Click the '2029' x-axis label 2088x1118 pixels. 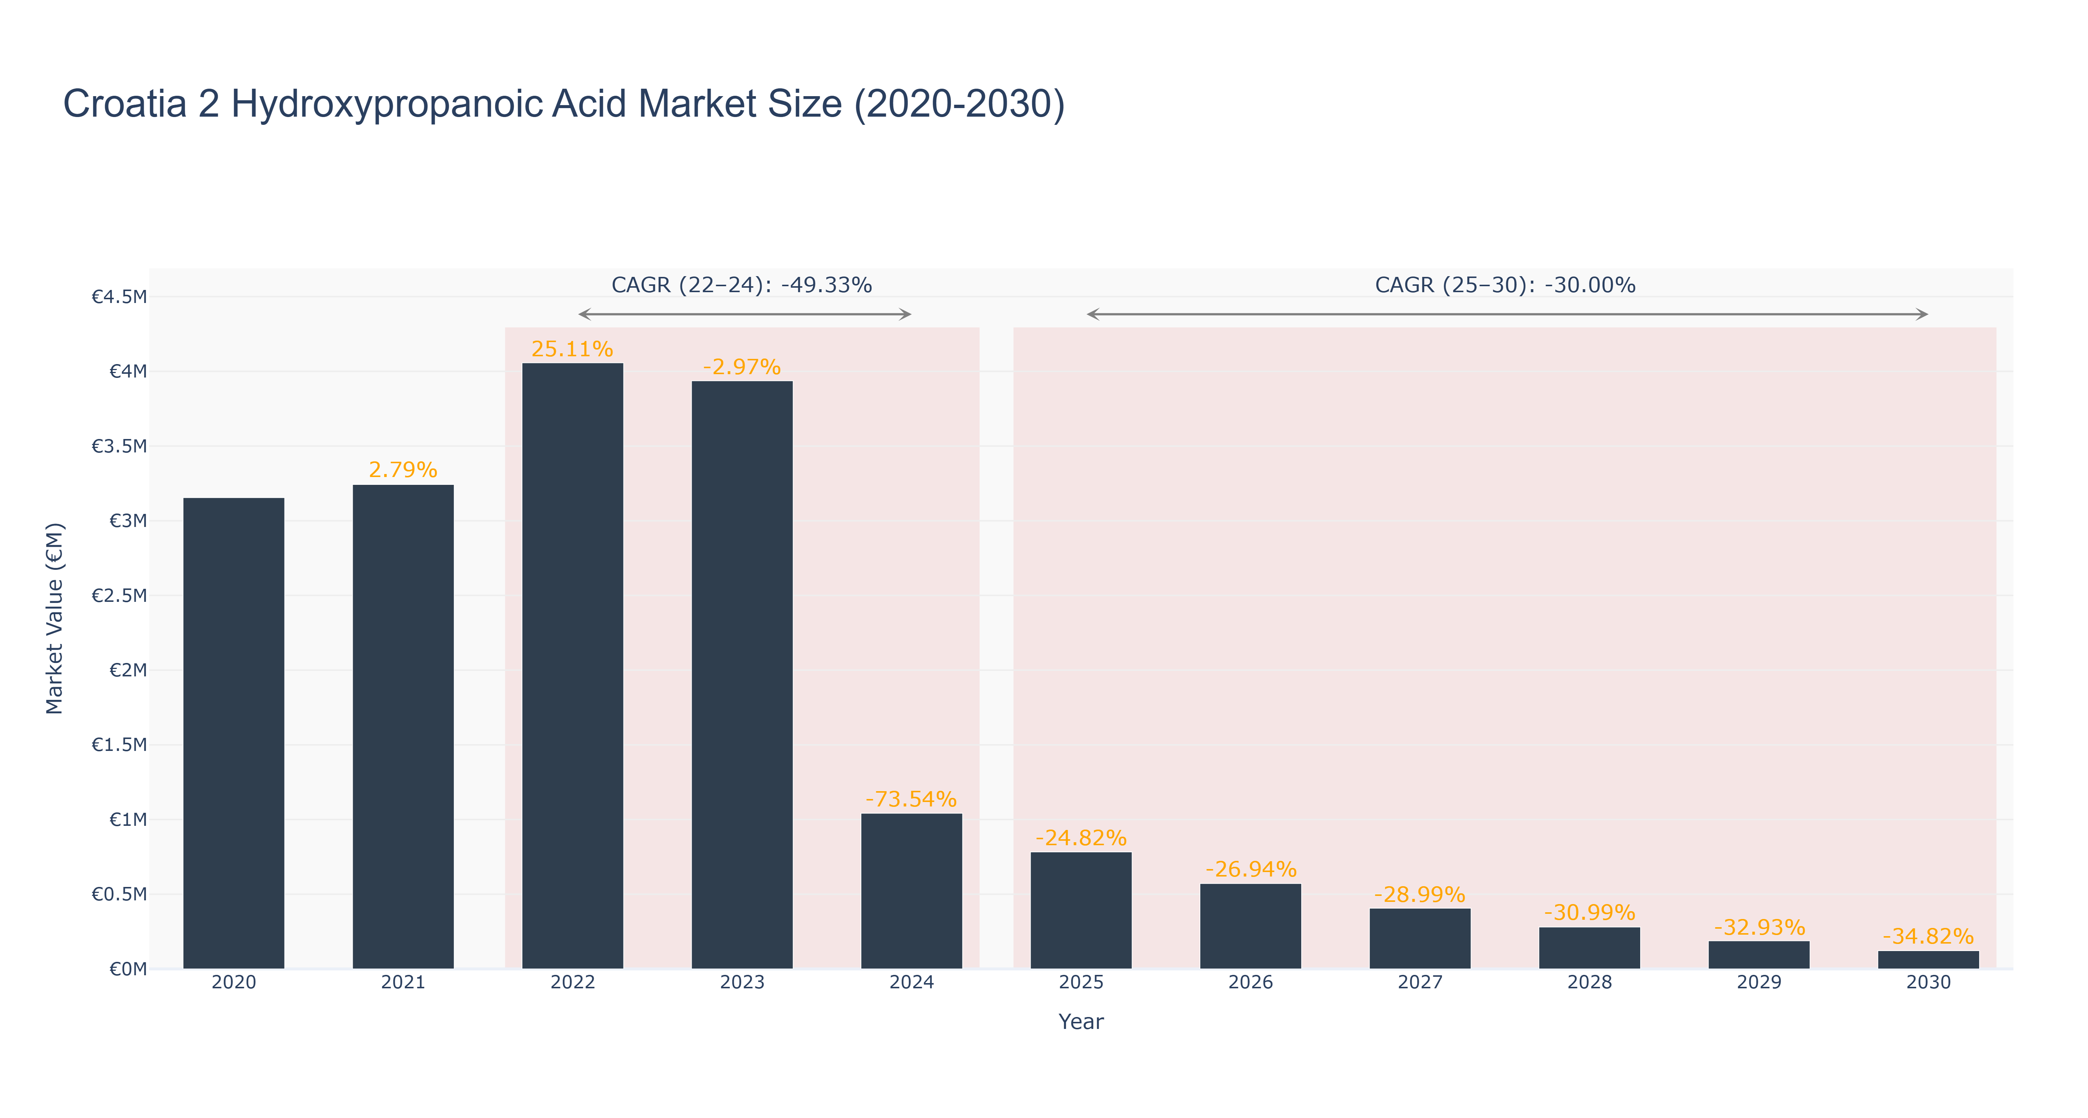point(1759,983)
